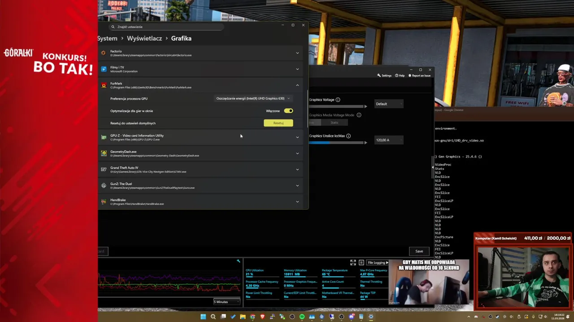Screen dimensions: 574x322
Task: Click the GunZ: The Duel icon
Action: 104,186
